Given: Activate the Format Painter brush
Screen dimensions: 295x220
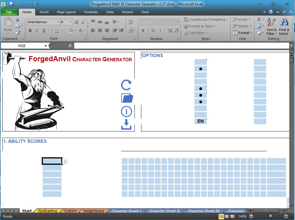Looking at the screenshot, I should click(18, 33).
